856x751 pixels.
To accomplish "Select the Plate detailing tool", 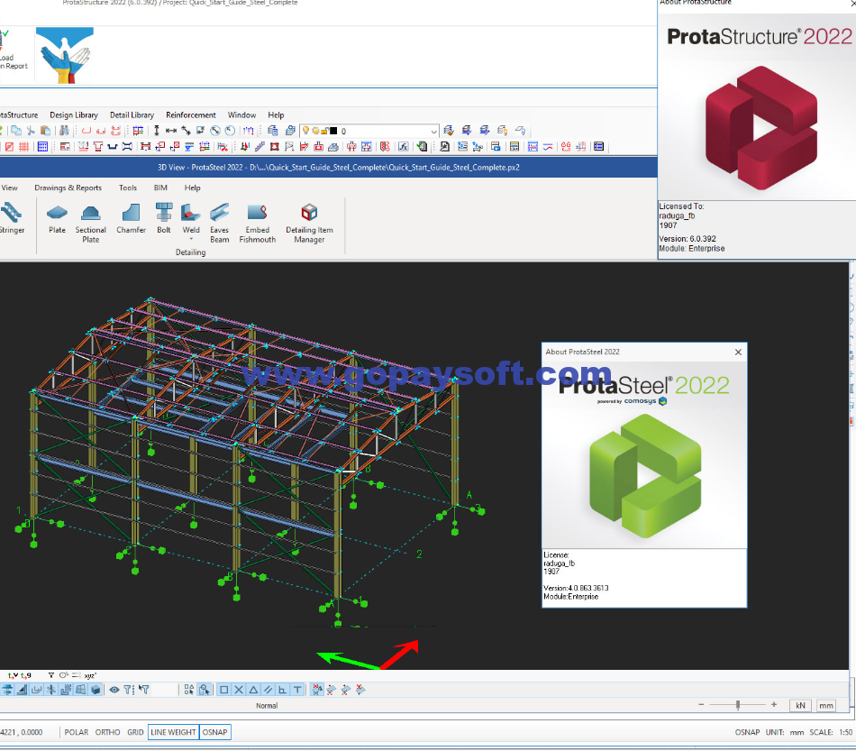I will [57, 218].
